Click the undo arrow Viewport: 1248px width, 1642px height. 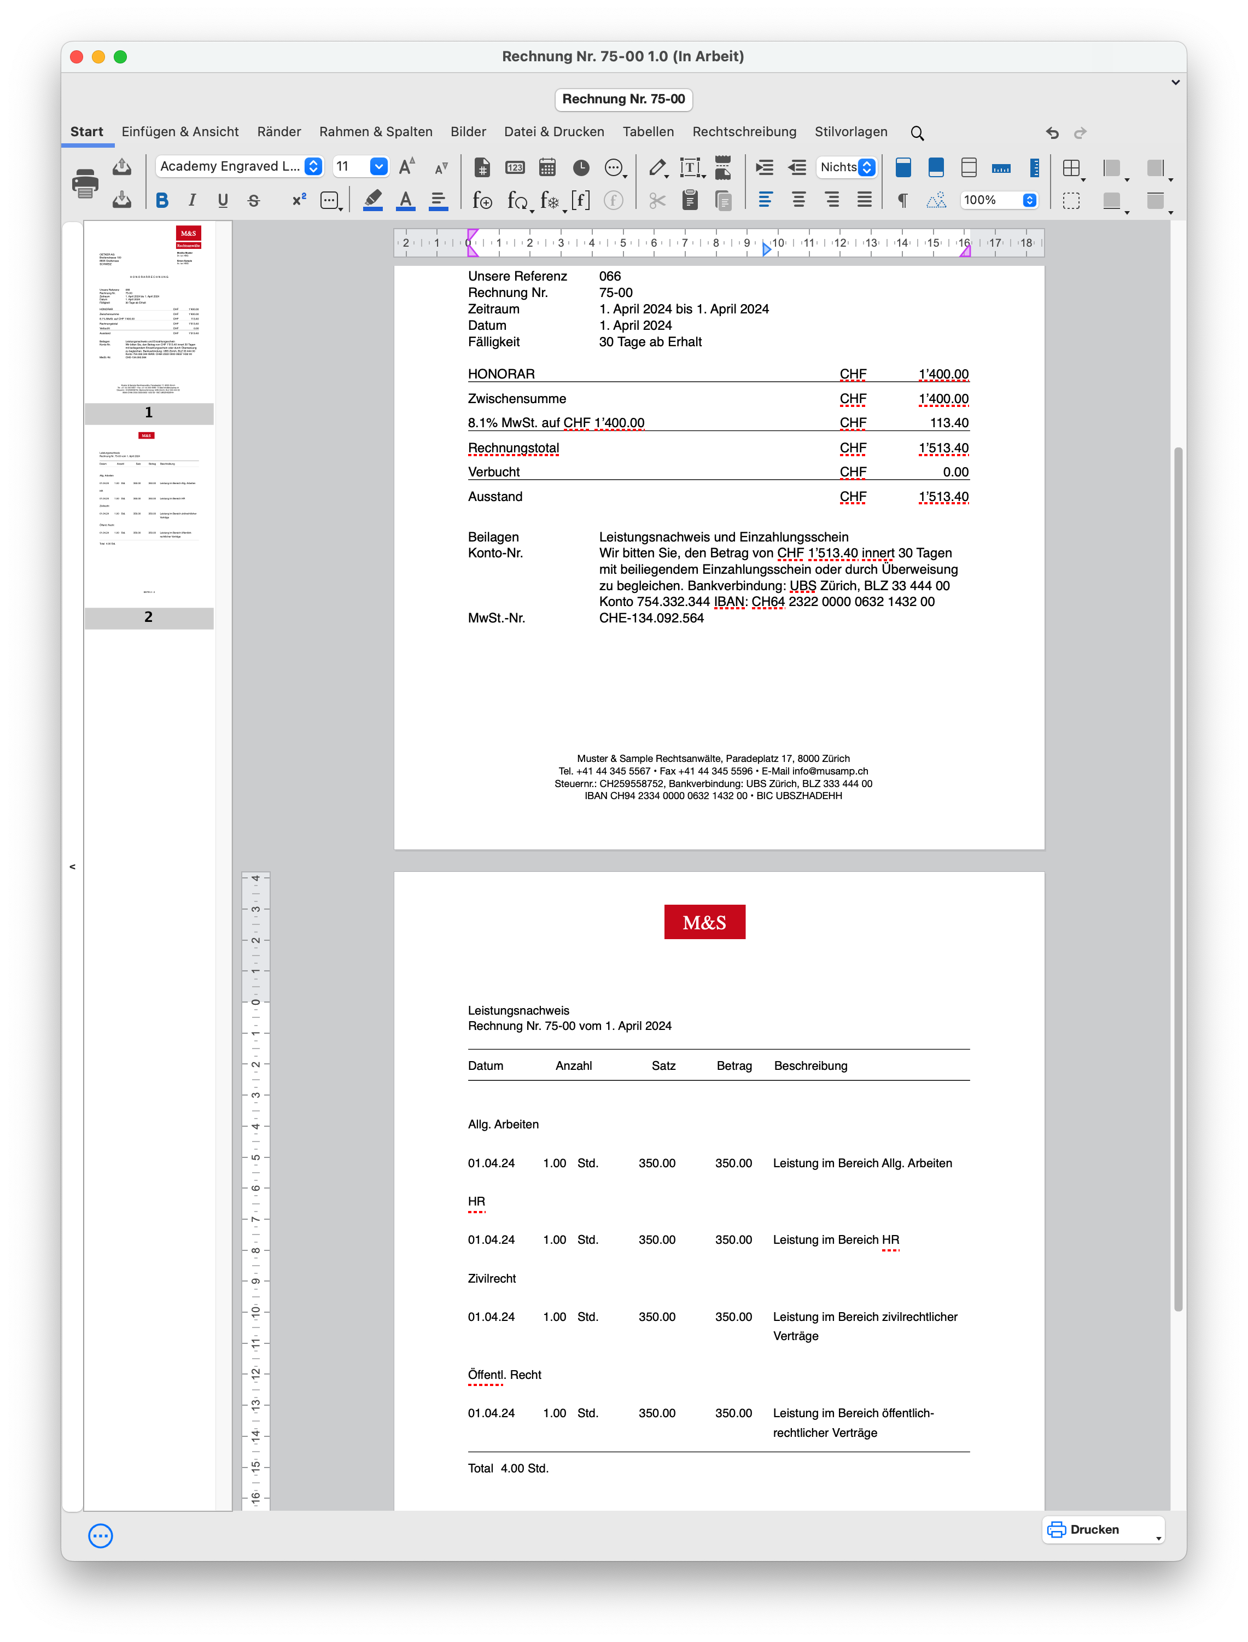[1052, 133]
